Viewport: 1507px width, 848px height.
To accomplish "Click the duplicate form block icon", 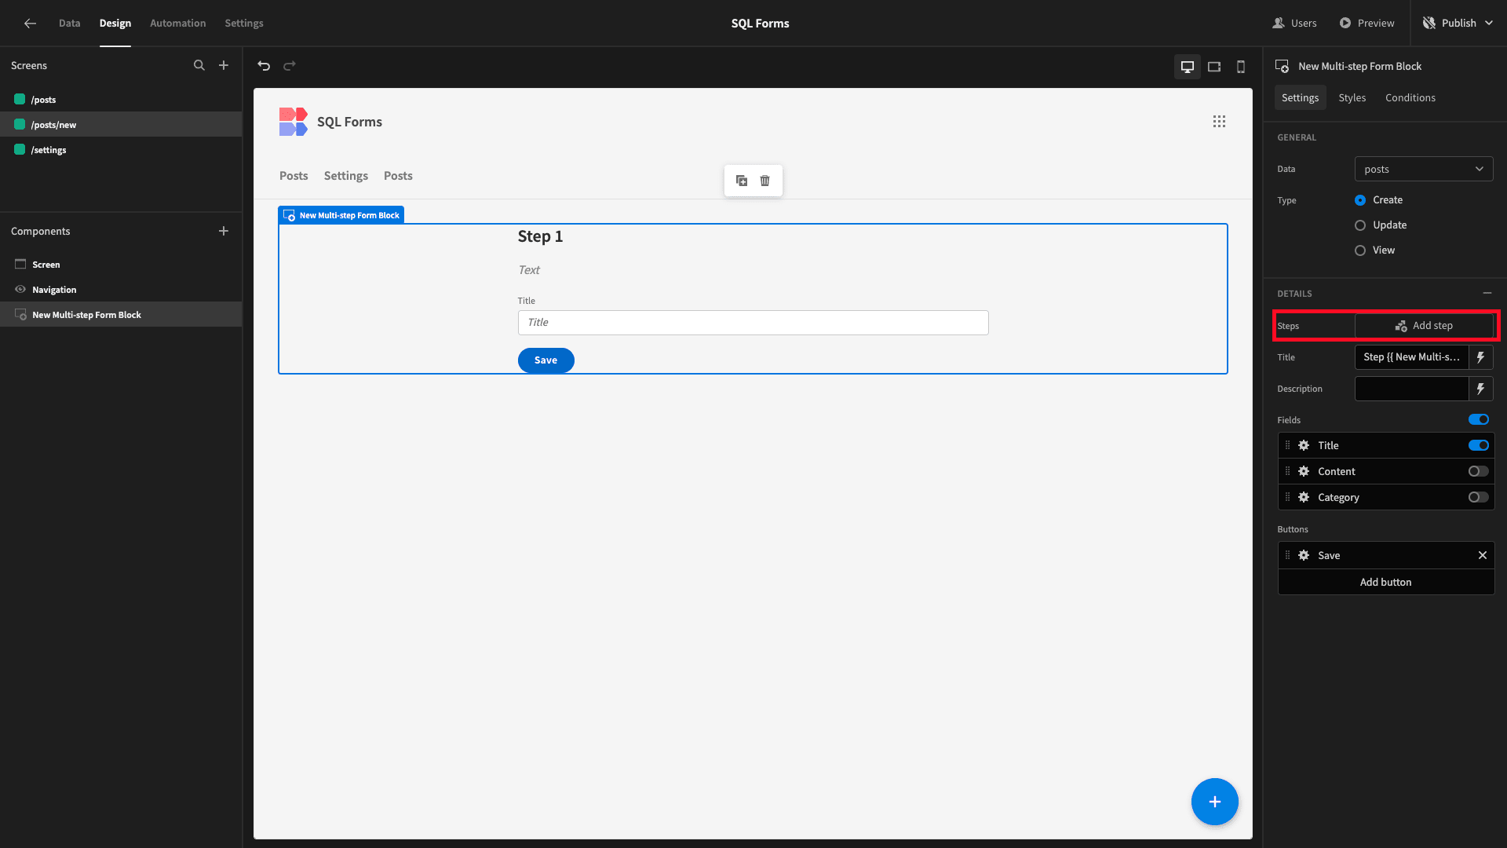I will tap(741, 180).
